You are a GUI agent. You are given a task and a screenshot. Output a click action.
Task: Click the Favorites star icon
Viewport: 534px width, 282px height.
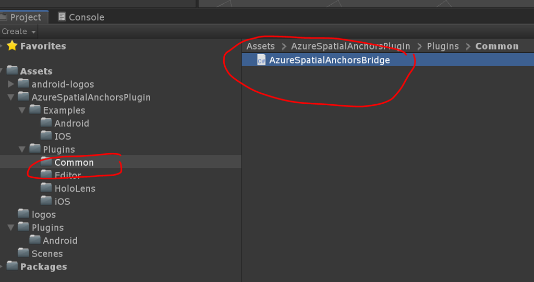pyautogui.click(x=12, y=46)
